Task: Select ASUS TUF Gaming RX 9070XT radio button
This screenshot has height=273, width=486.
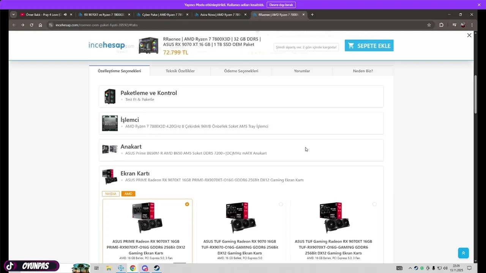Action: point(374,204)
